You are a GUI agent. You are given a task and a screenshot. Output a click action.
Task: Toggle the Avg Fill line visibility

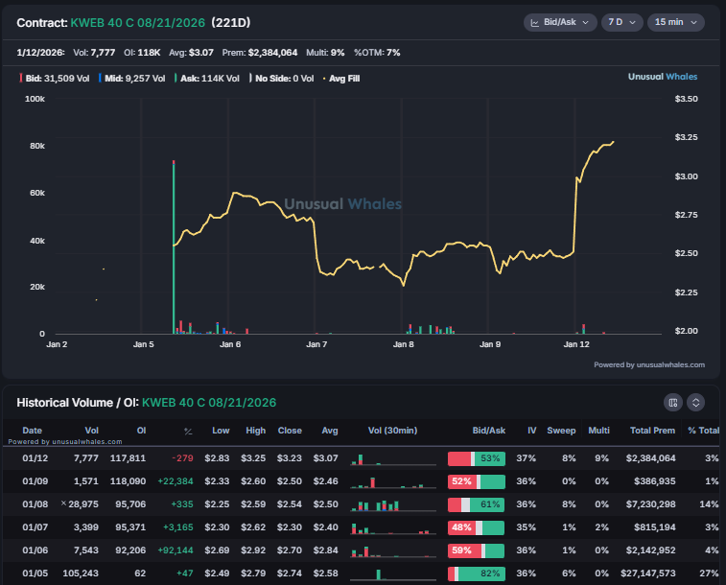pos(347,77)
